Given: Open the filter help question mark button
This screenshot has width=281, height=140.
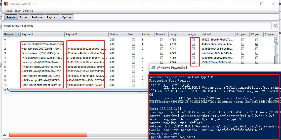Looking at the screenshot, I should tap(275, 26).
